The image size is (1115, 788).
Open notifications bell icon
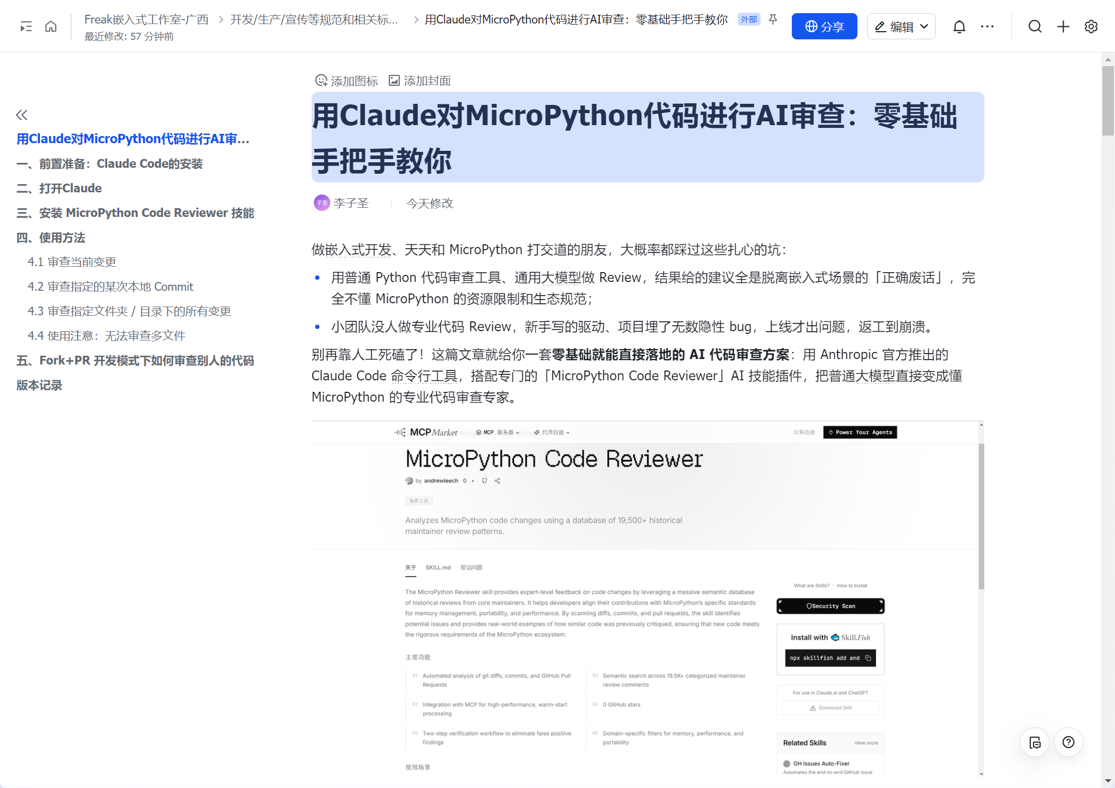pyautogui.click(x=959, y=27)
